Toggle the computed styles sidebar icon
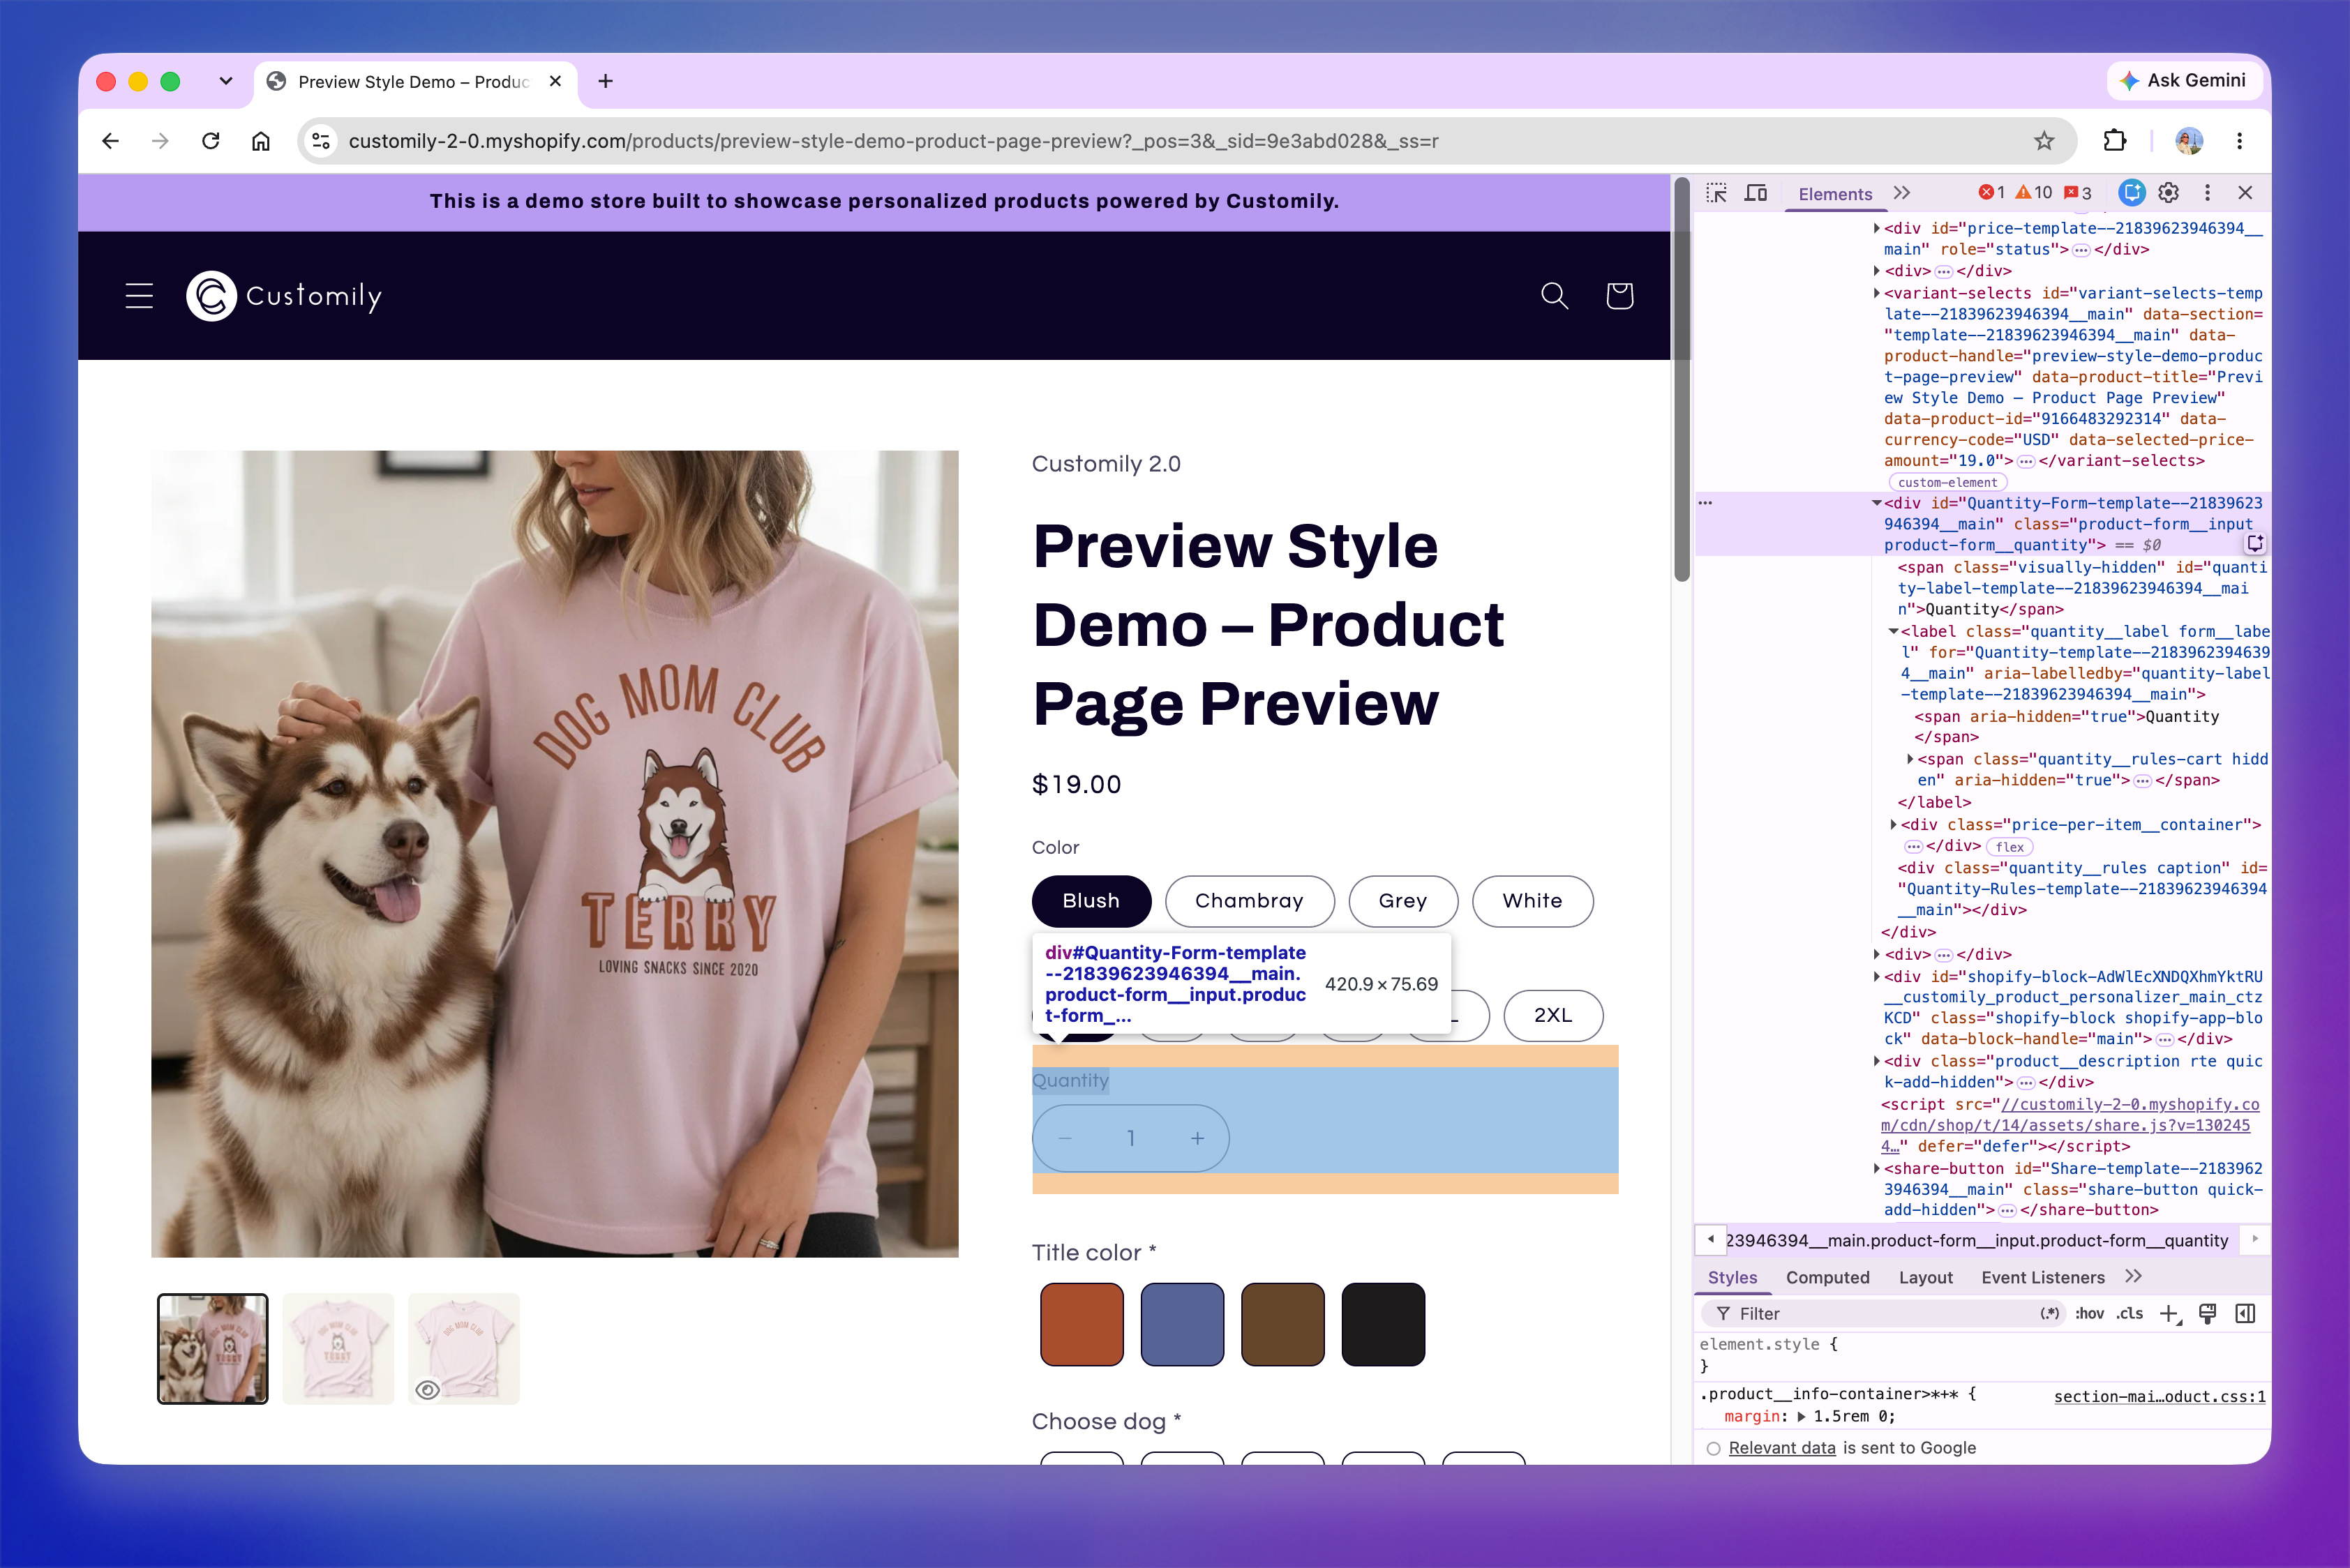The height and width of the screenshot is (1568, 2350). click(x=2245, y=1314)
